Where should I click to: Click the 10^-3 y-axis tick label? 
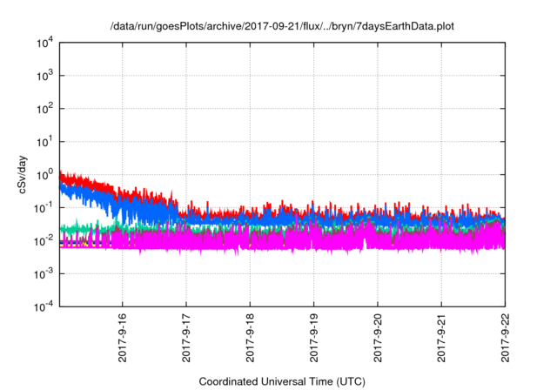(44, 274)
